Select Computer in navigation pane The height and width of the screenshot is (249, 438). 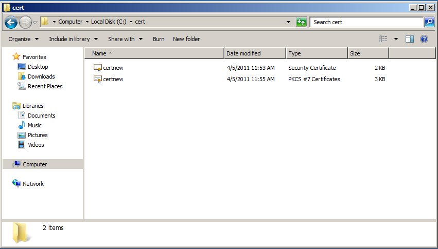(x=35, y=164)
